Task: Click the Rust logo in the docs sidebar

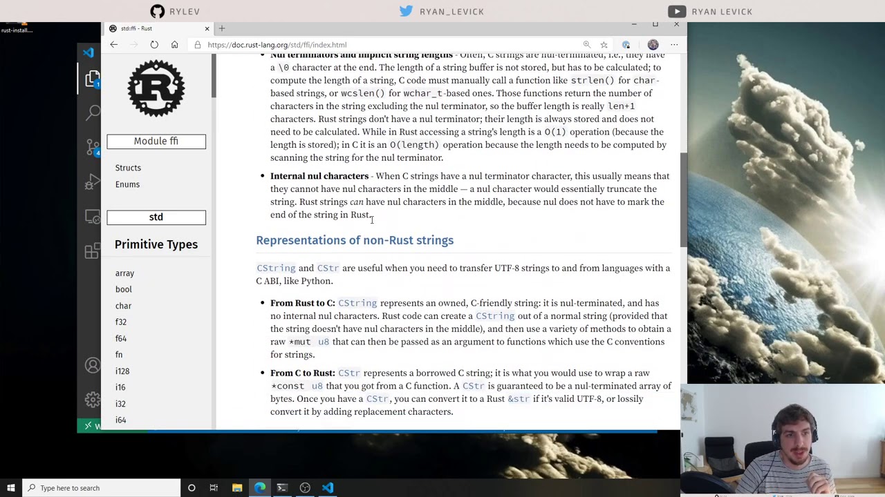Action: click(x=156, y=88)
